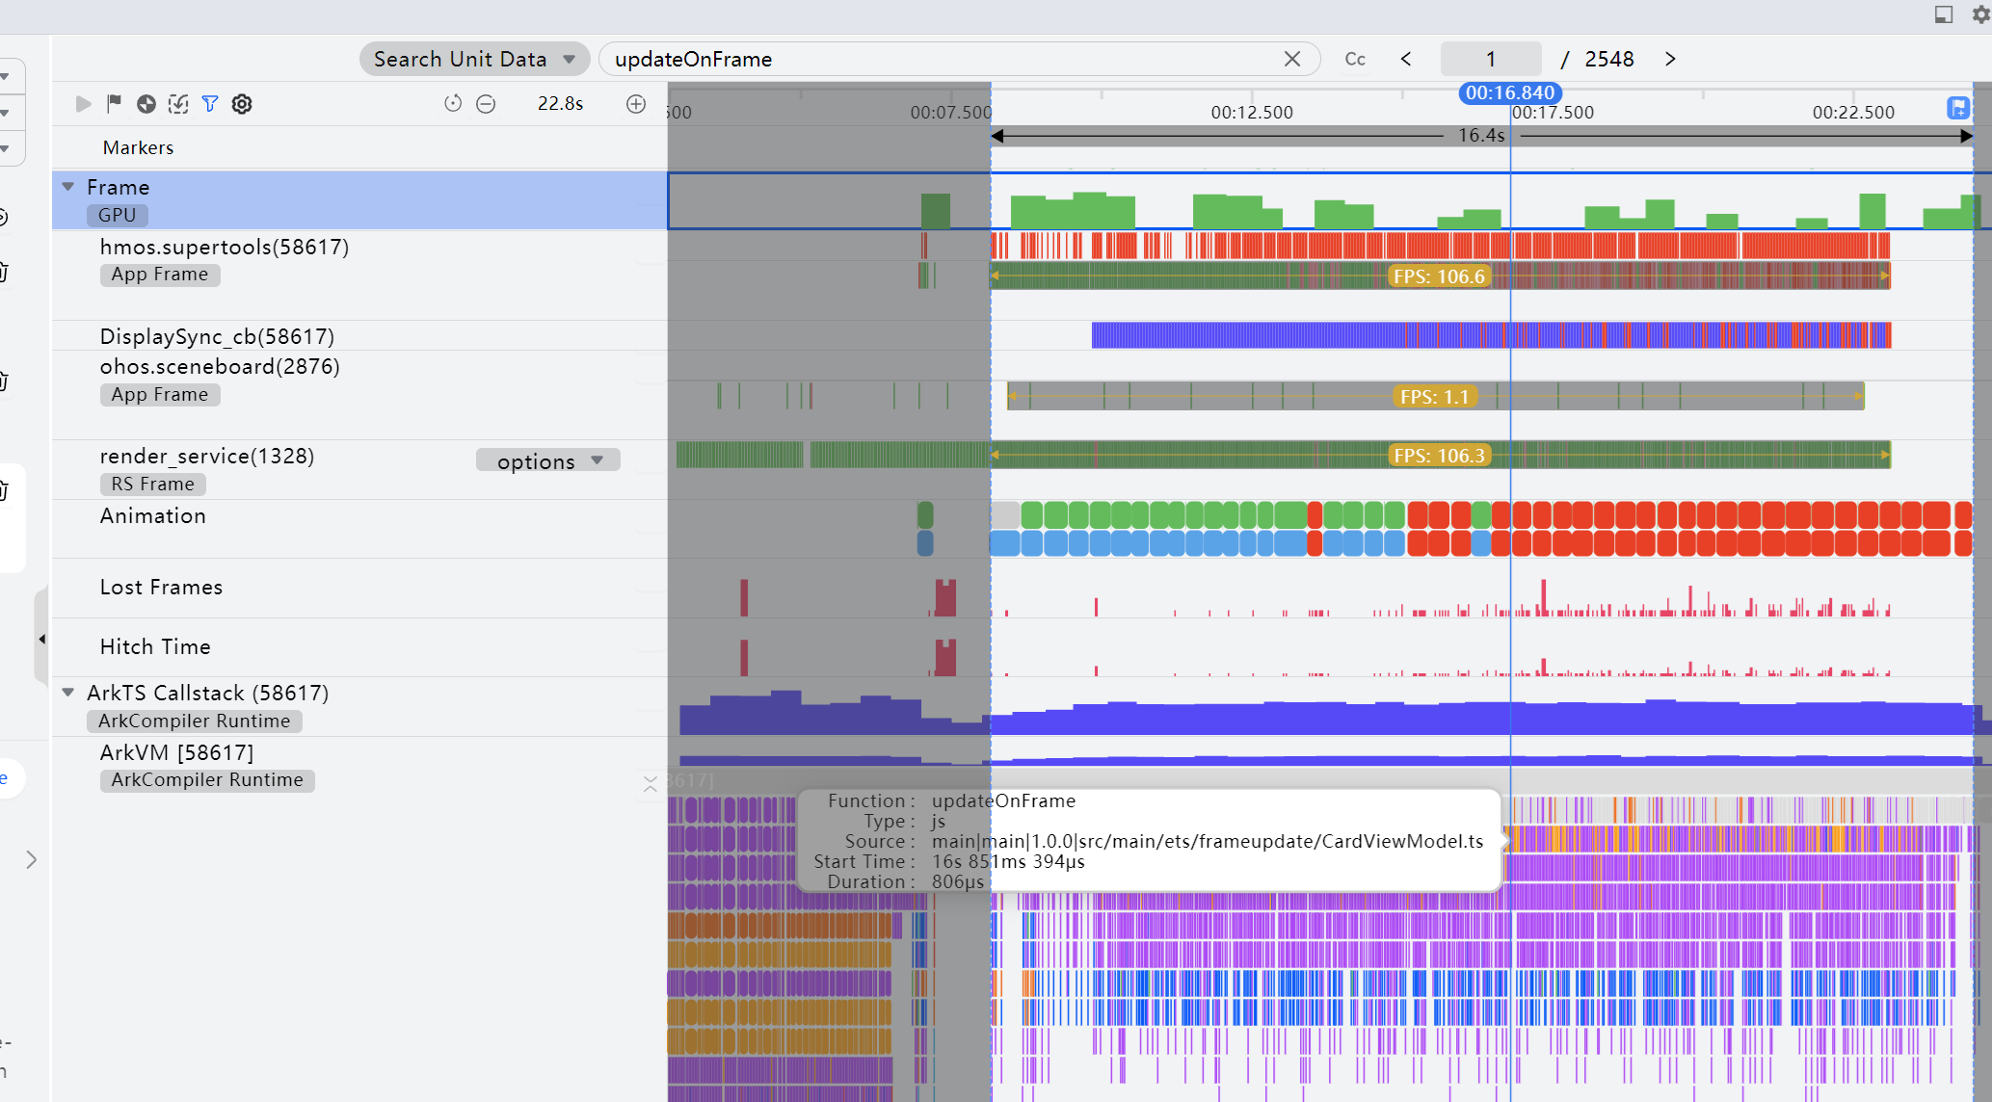Go to the previous search result
This screenshot has width=1992, height=1102.
point(1406,59)
